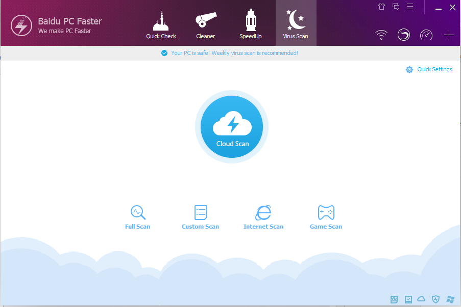The image size is (461, 307).
Task: Click the checkmark engine icon at bottom
Action: click(x=408, y=299)
